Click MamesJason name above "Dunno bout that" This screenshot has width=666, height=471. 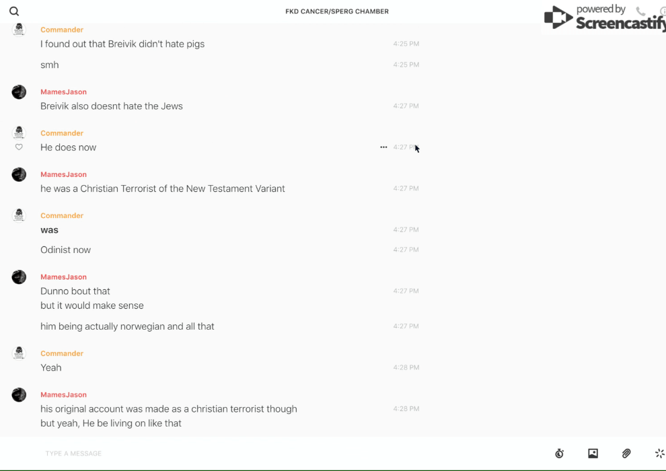click(63, 277)
